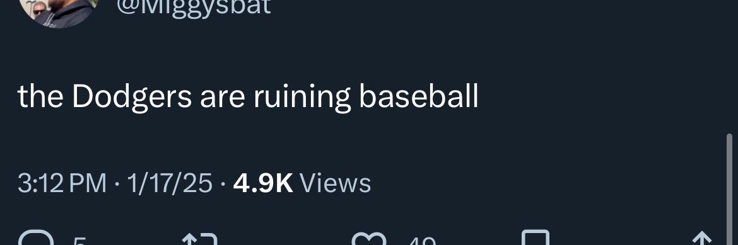Click the word ruining in the tweet

pos(302,98)
